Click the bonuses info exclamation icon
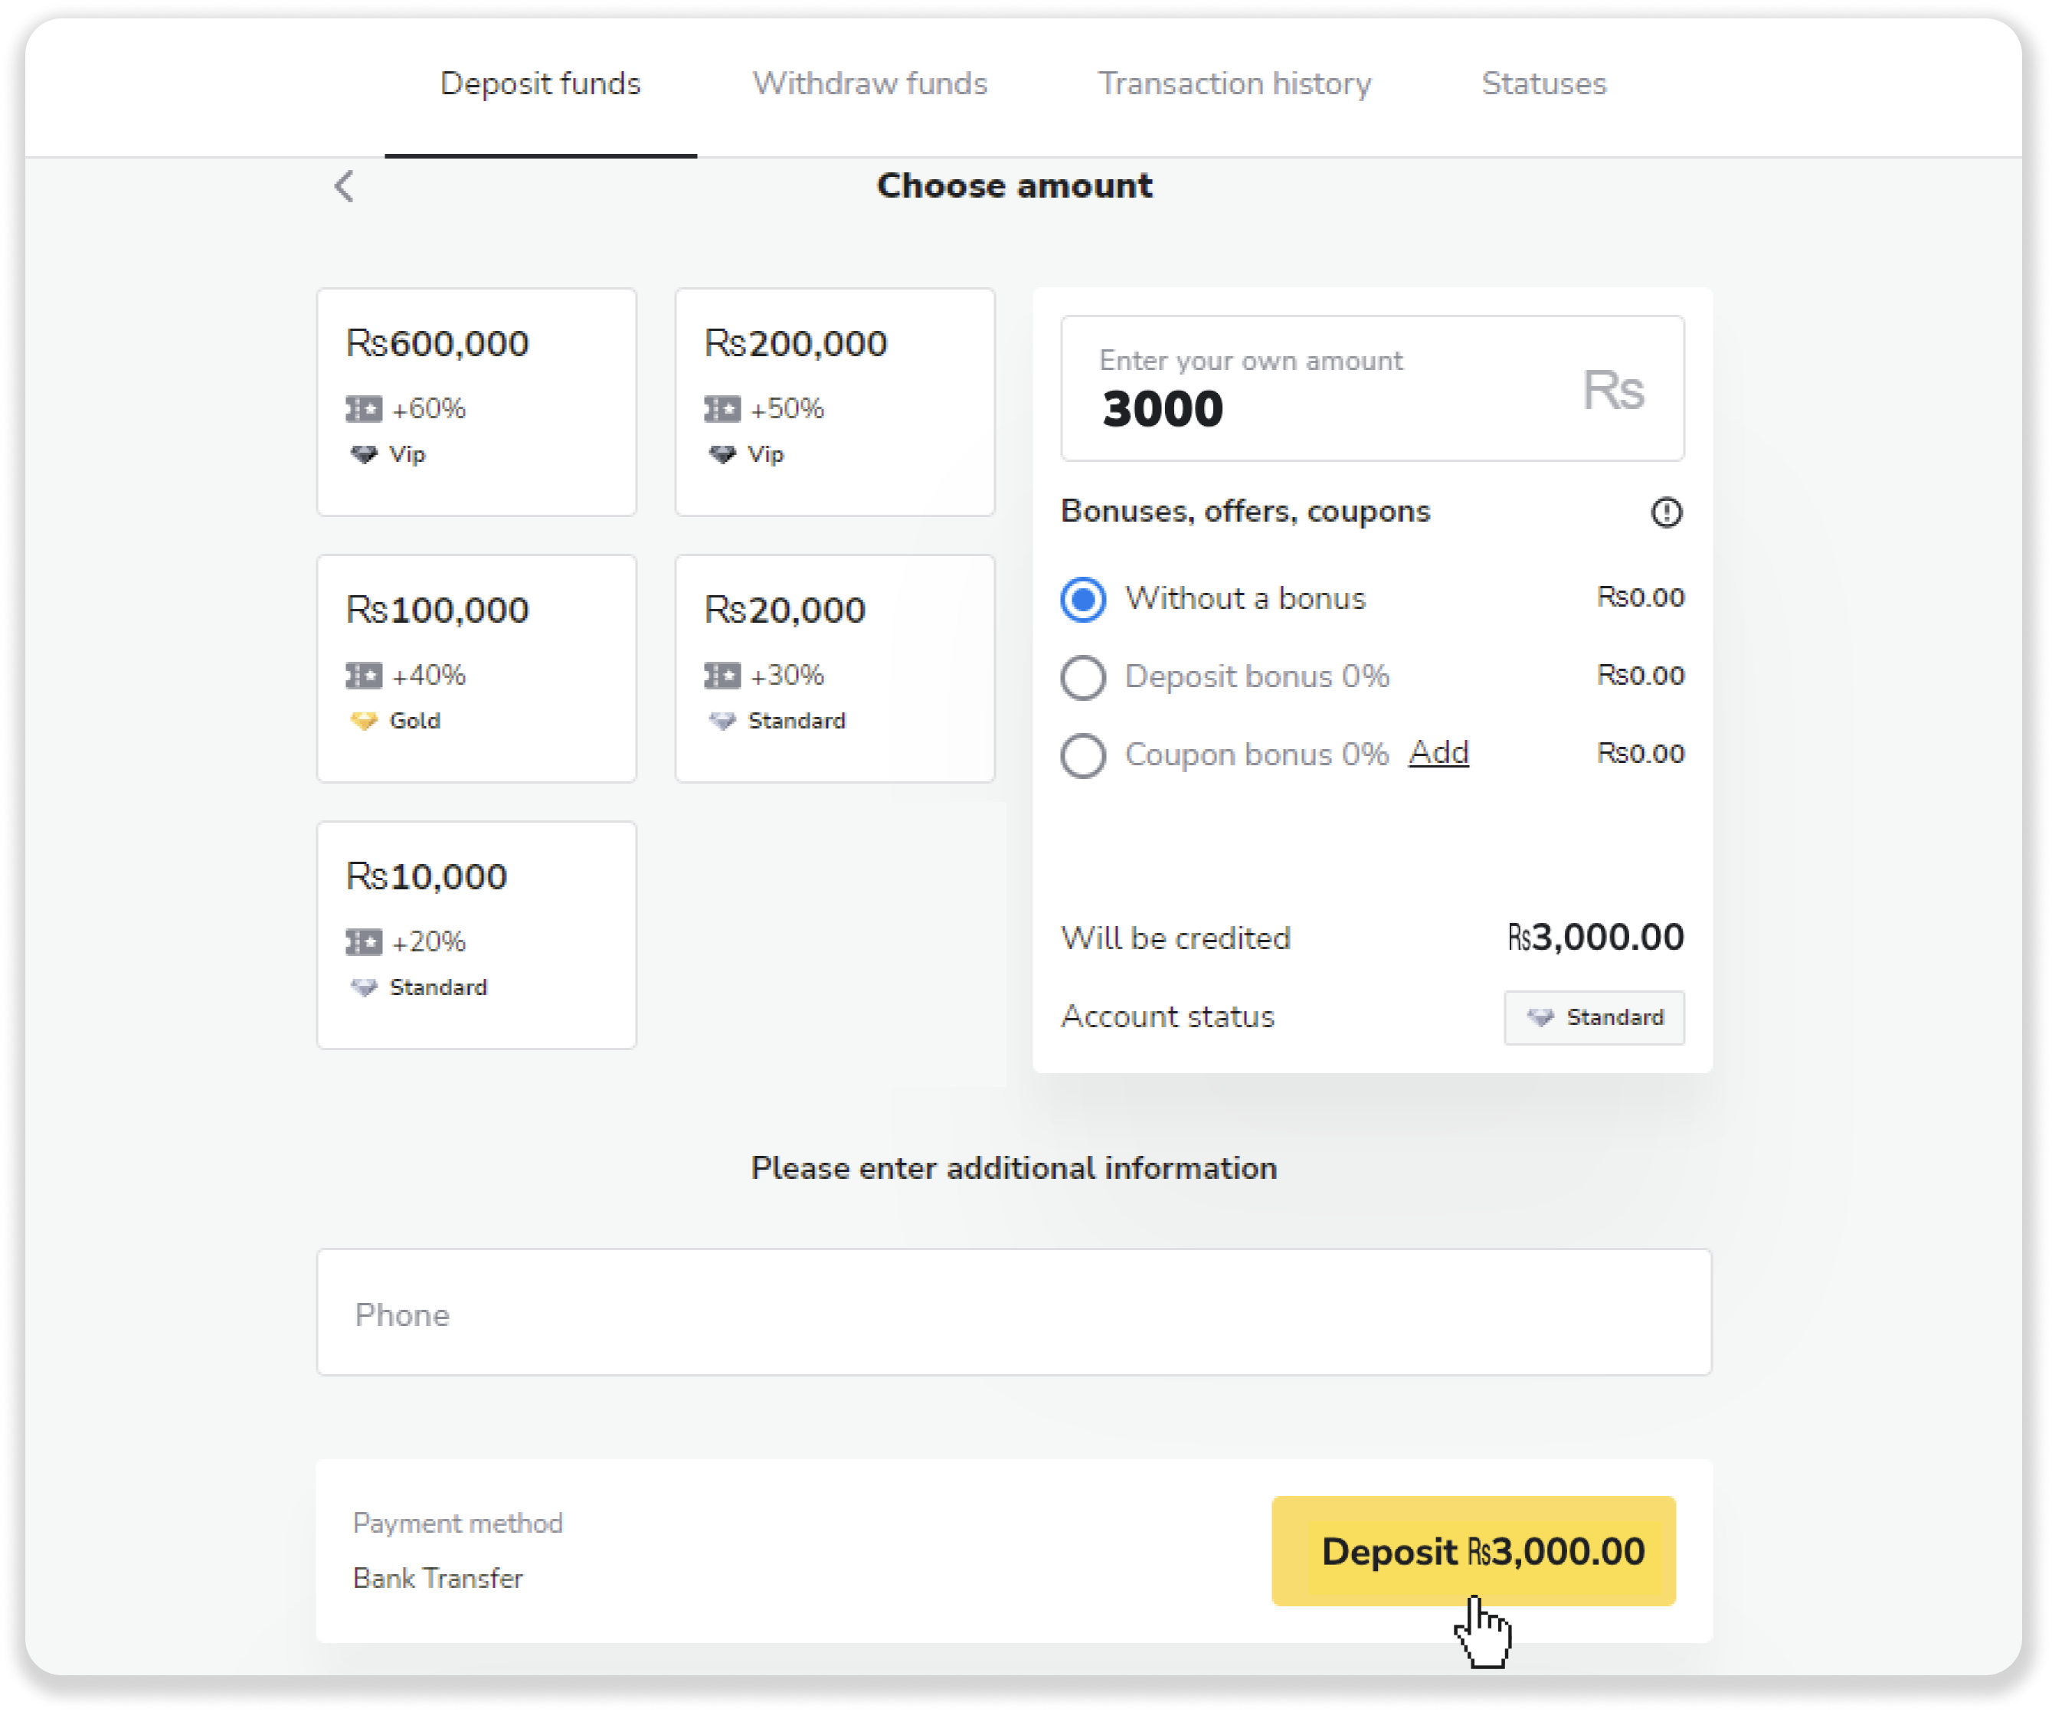2052x1712 pixels. pyautogui.click(x=1666, y=512)
